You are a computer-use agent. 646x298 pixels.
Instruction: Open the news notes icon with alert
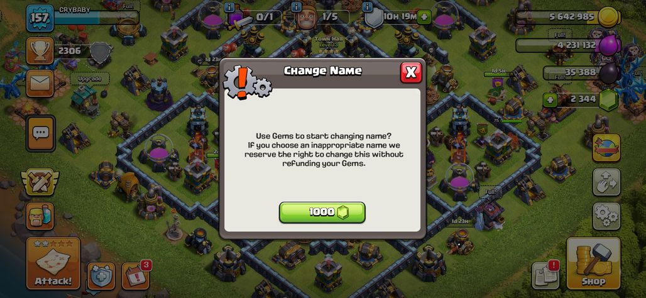(546, 275)
